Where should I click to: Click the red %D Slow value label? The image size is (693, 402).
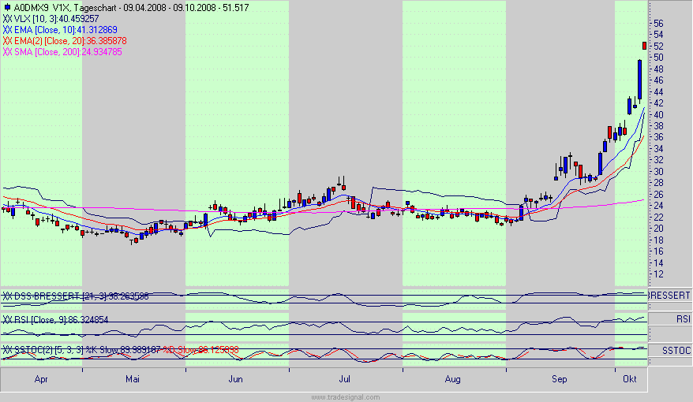click(200, 350)
